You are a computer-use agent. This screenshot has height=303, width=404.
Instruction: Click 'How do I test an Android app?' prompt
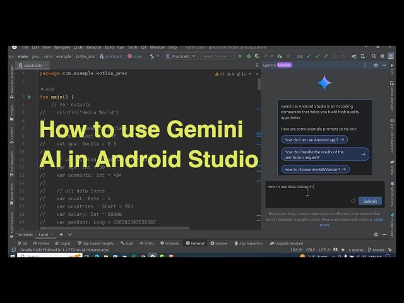pos(314,140)
